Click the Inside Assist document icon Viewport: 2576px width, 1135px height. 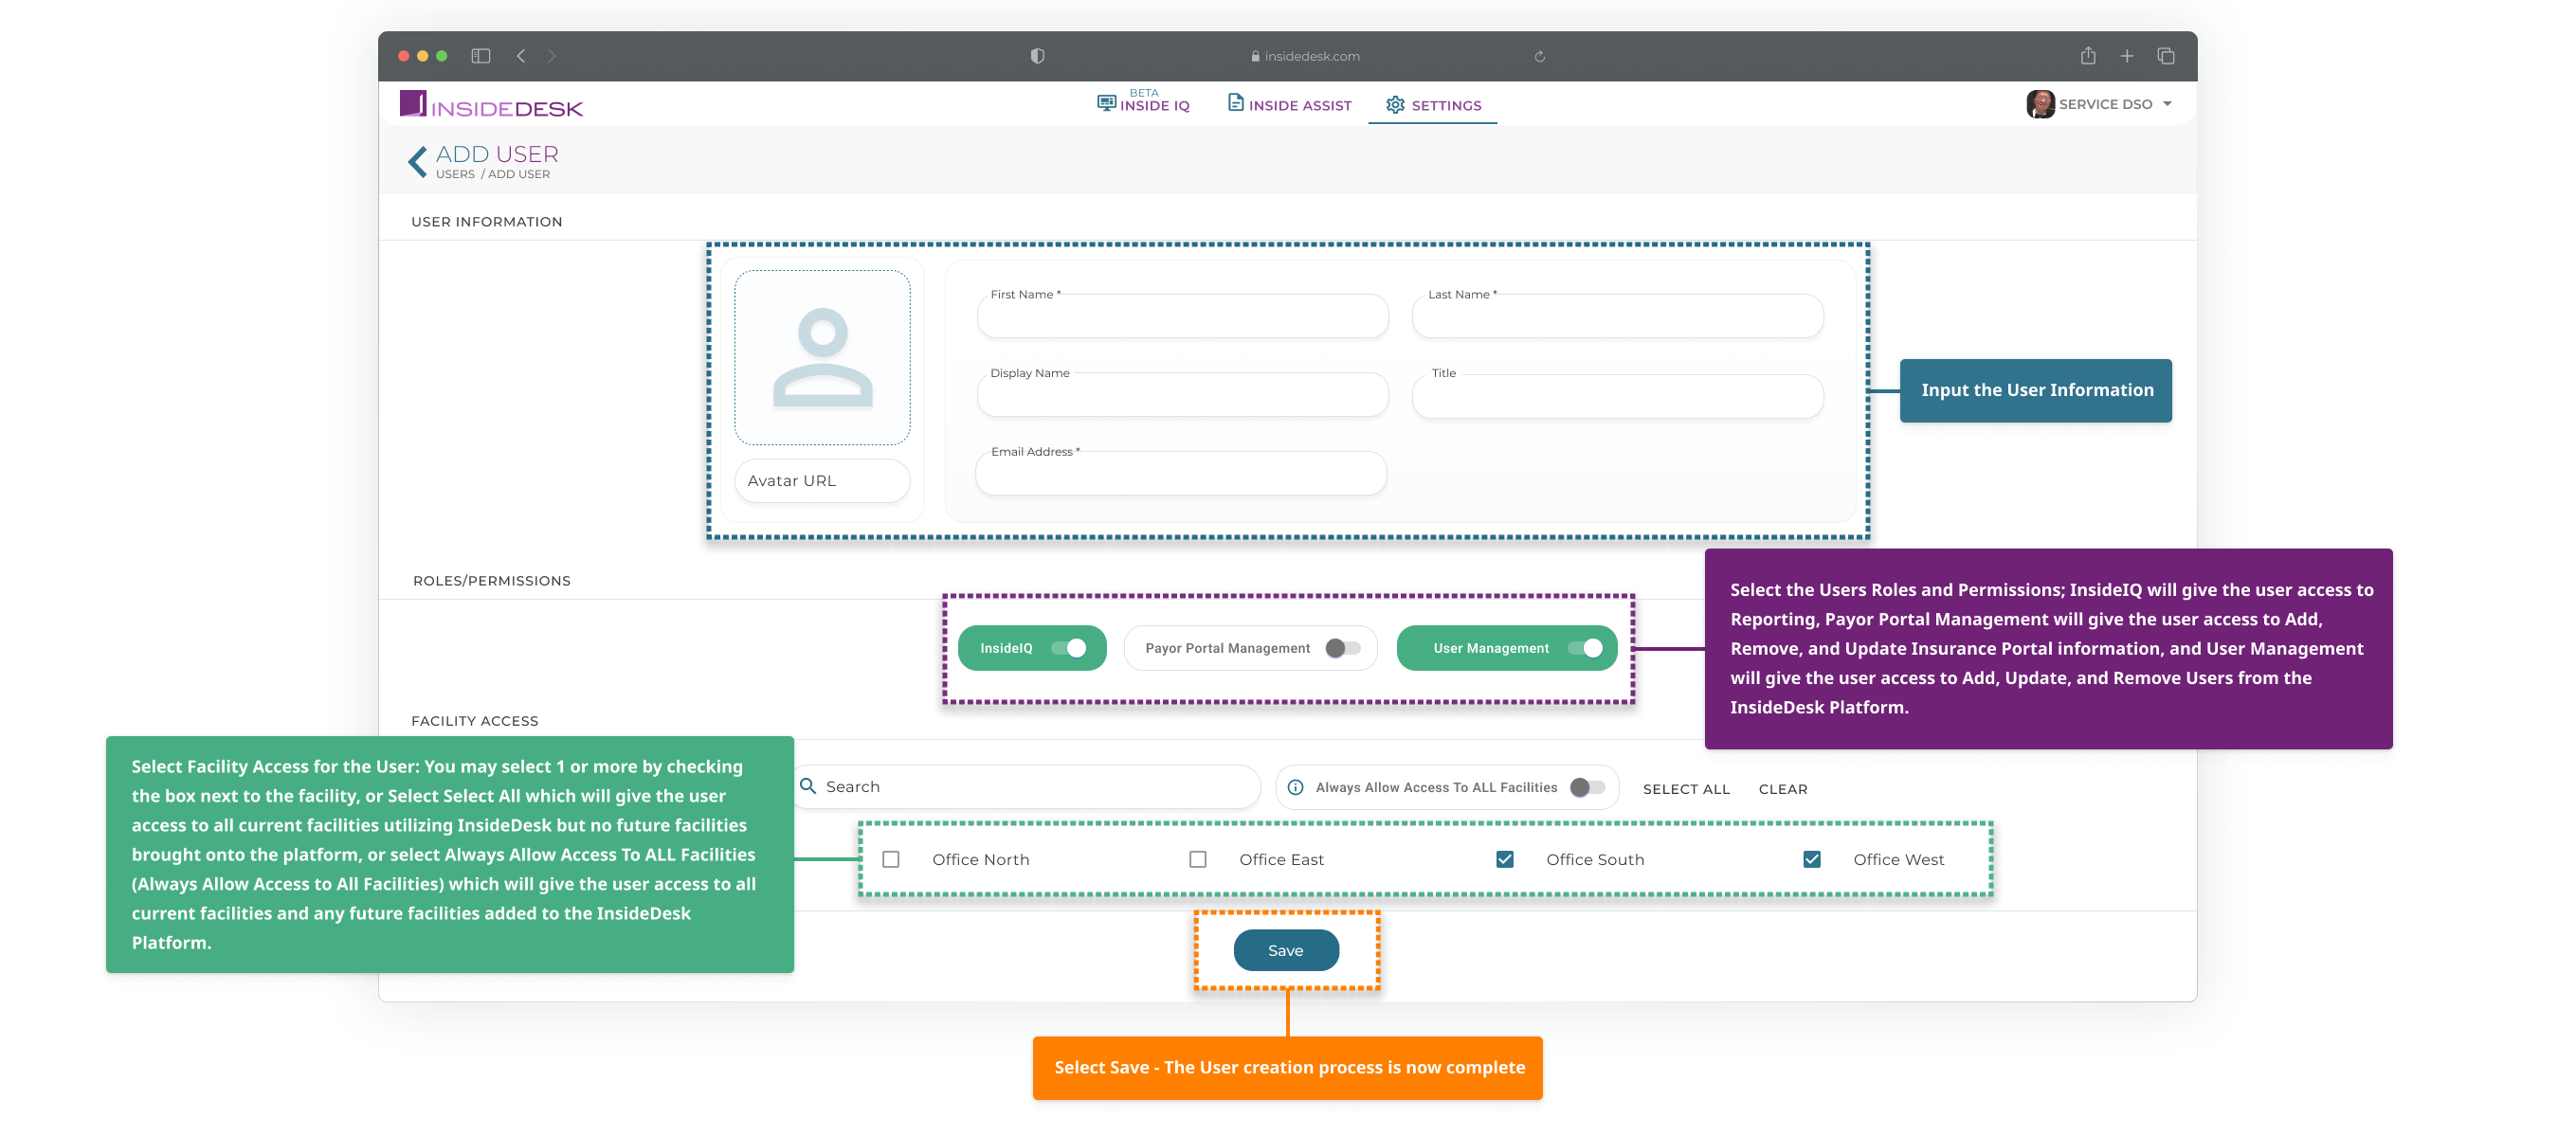pyautogui.click(x=1236, y=103)
